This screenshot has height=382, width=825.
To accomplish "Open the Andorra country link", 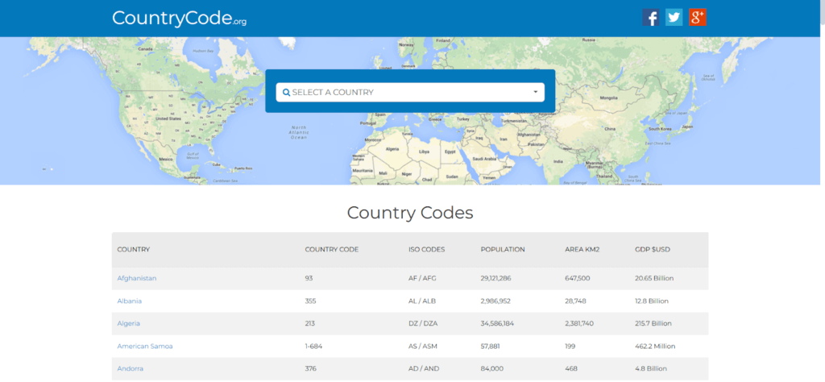I will point(131,368).
